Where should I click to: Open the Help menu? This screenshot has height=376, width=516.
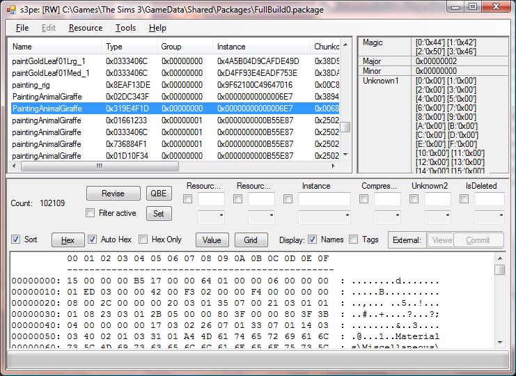point(157,28)
